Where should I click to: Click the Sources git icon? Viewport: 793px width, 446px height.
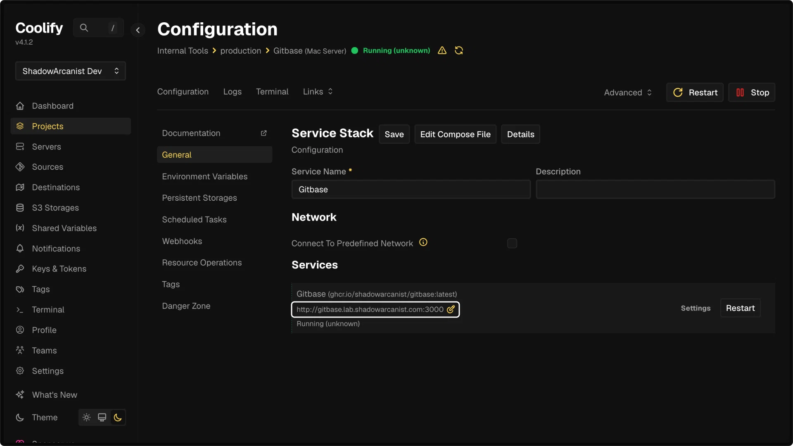(x=20, y=167)
